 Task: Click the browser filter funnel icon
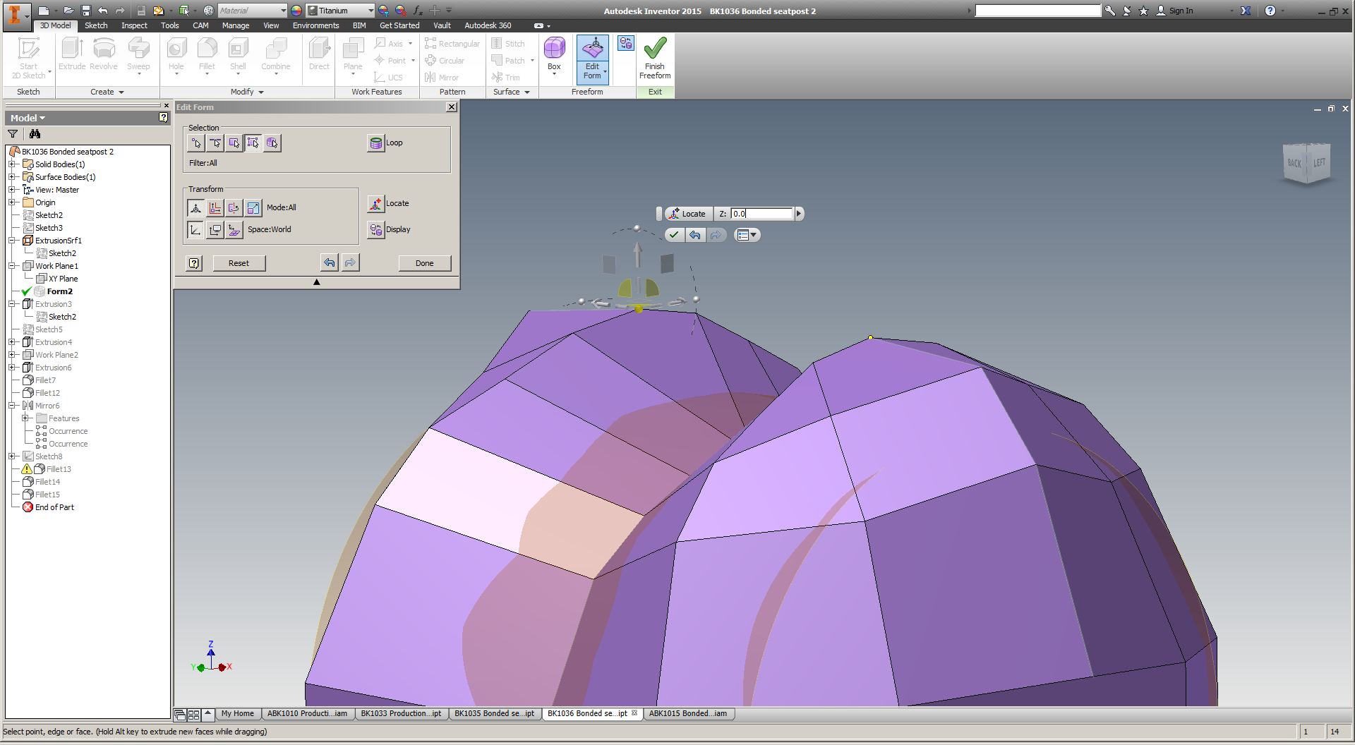(x=13, y=133)
